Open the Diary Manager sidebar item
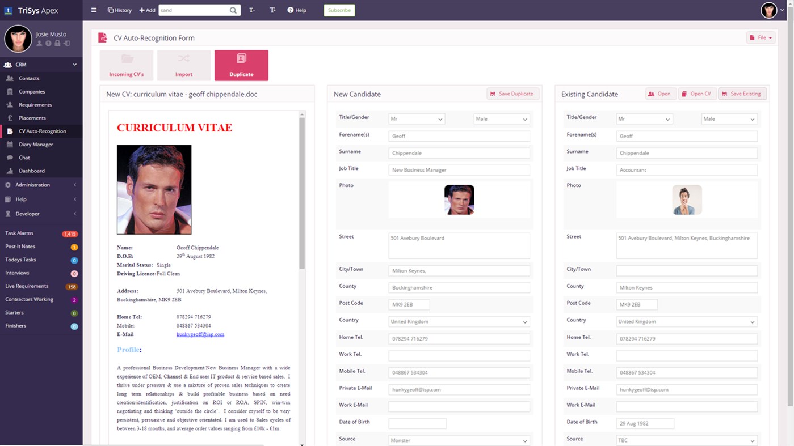Screen dimensions: 794x446 tap(35, 144)
